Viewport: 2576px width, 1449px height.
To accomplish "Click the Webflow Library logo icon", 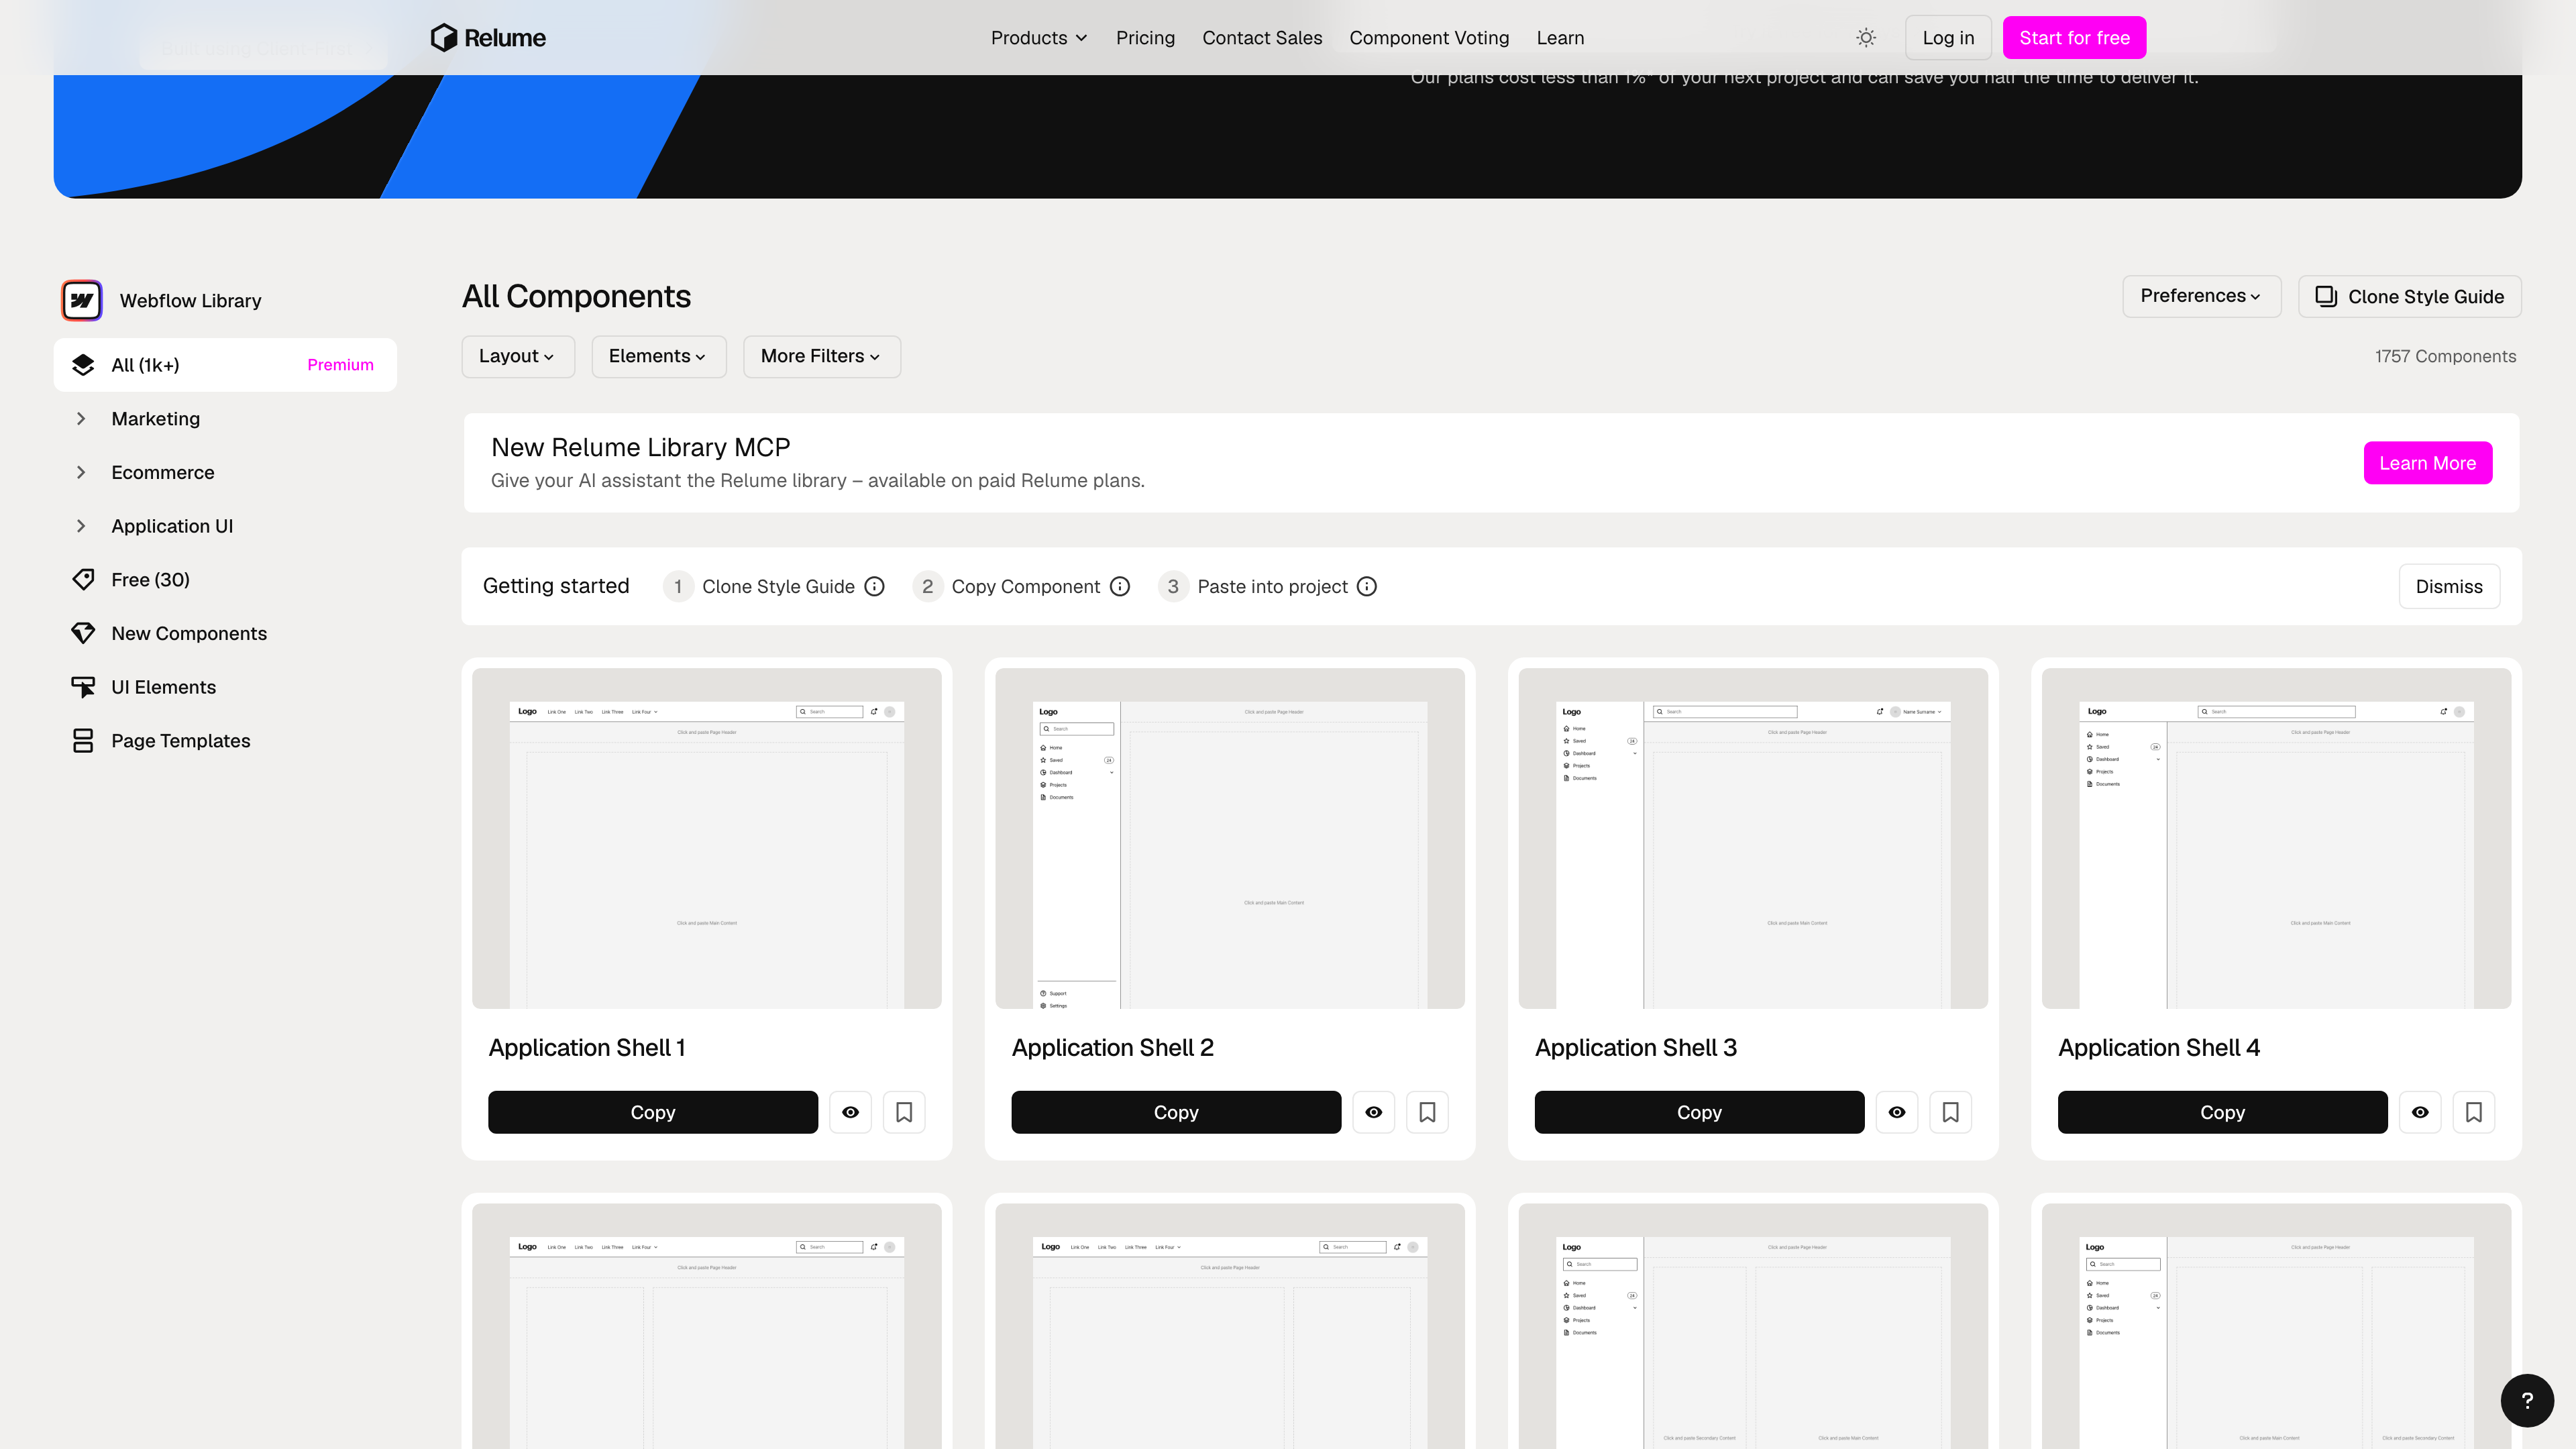I will (x=82, y=300).
